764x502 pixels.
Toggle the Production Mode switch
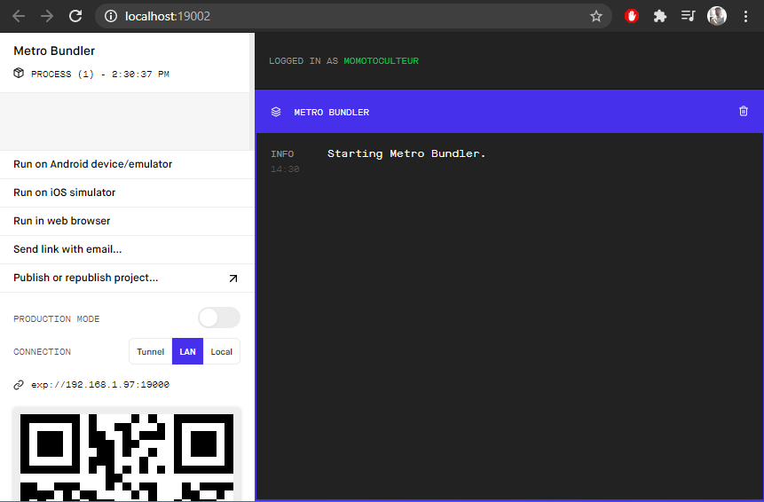coord(218,318)
